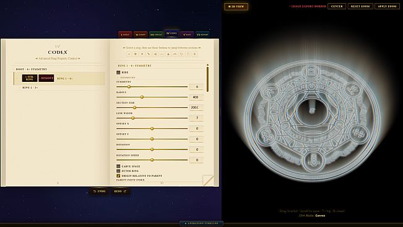Click the Rotation Speed slider track

152,160
